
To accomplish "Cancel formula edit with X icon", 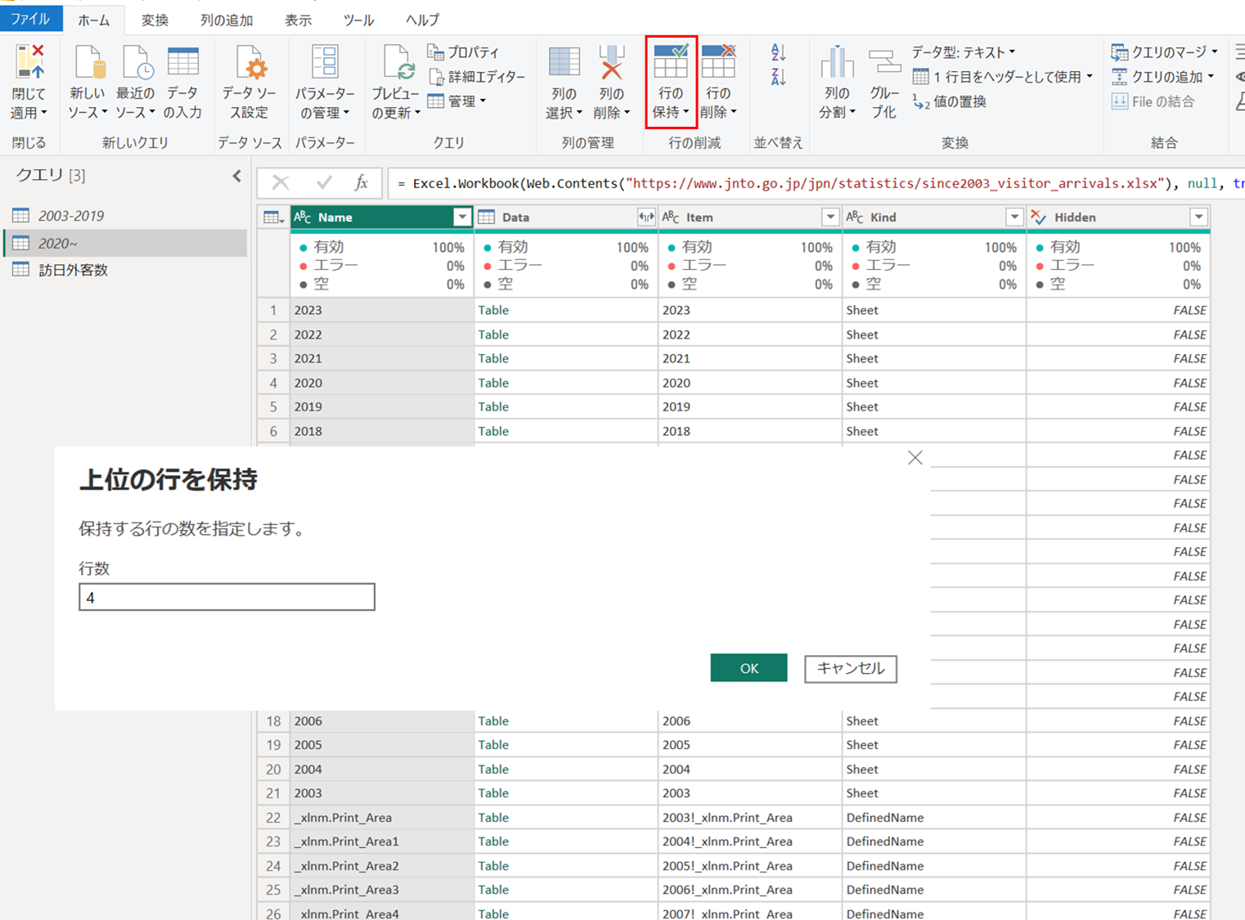I will pos(281,182).
